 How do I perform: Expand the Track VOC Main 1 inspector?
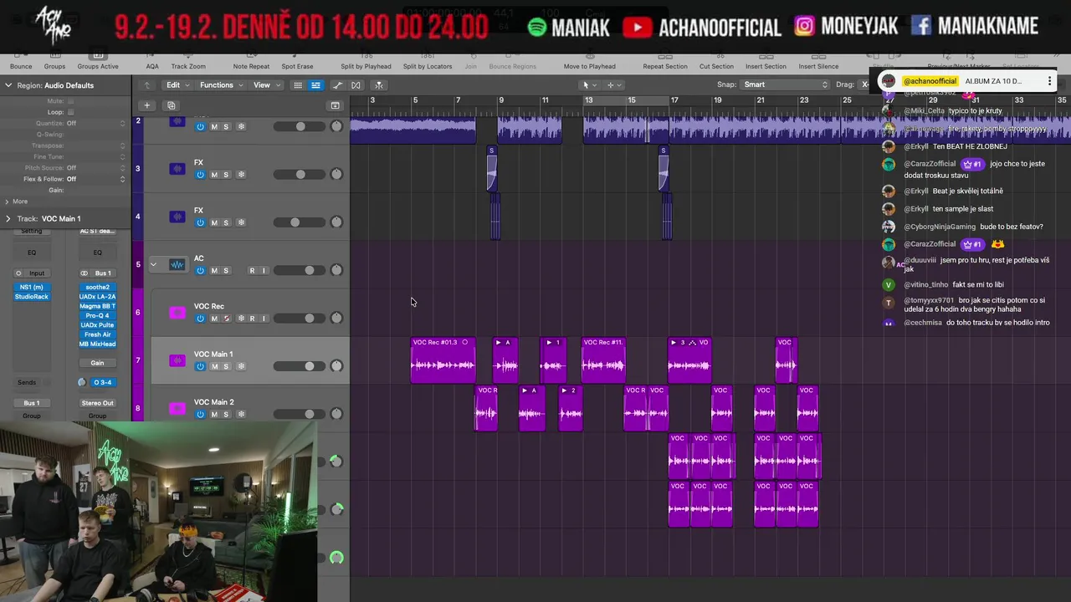[8, 218]
